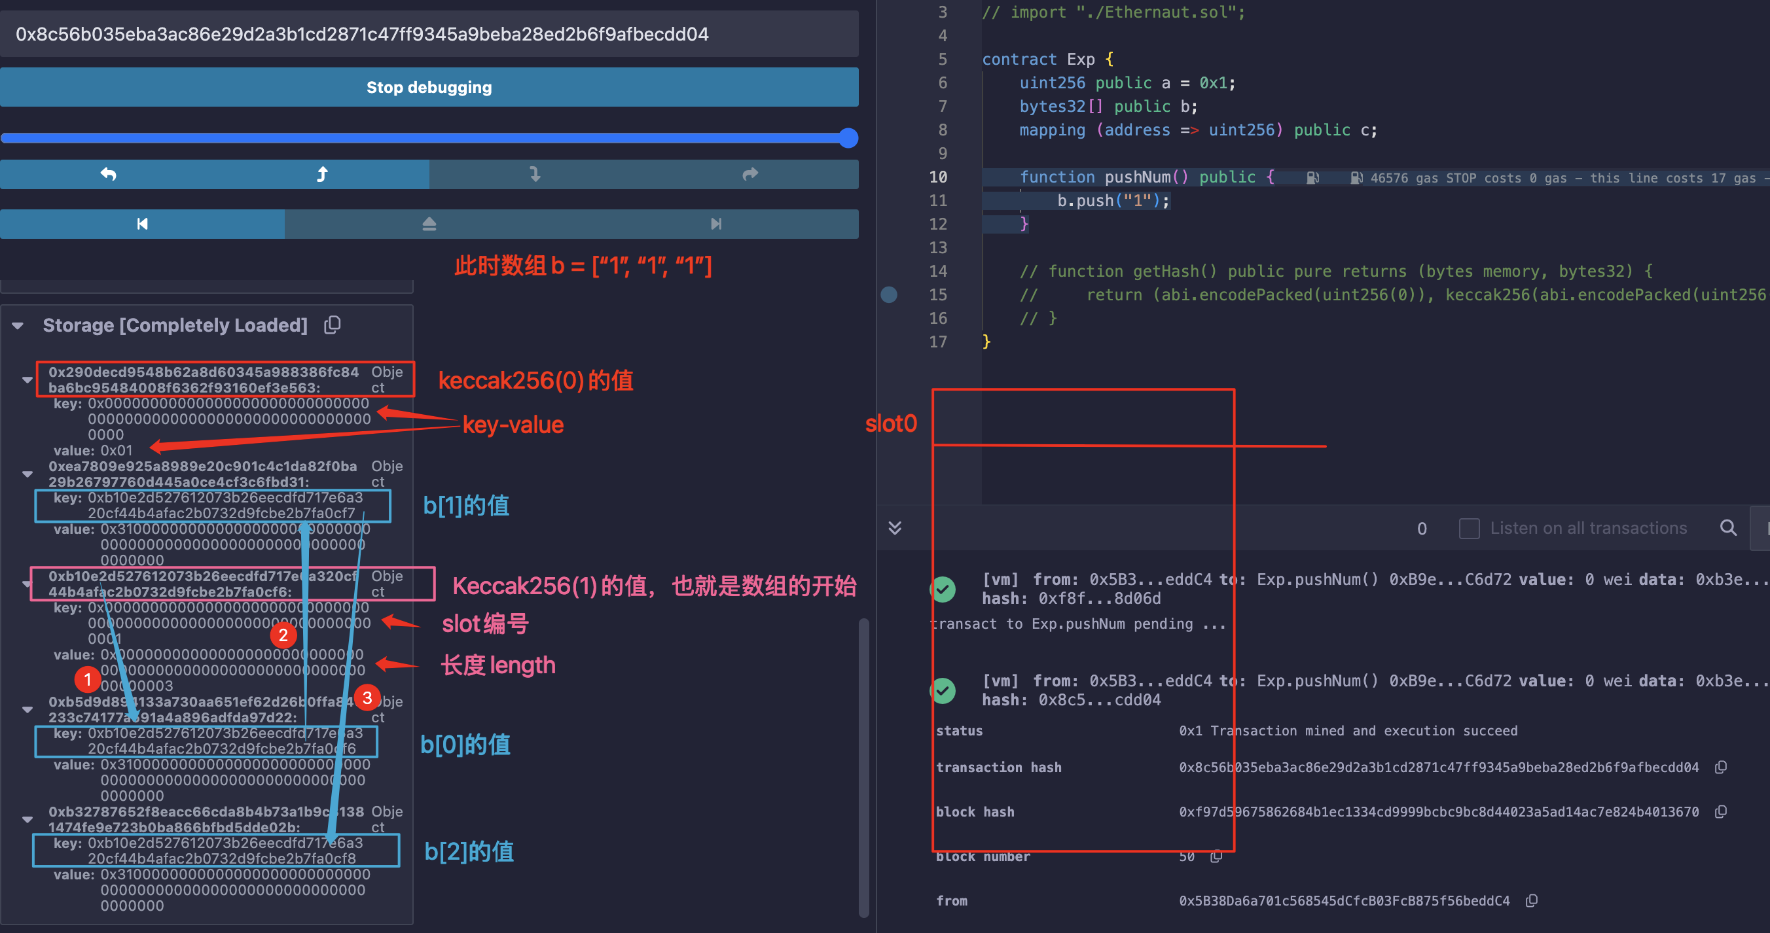Collapse the terminal with the double chevron
1770x933 pixels.
point(895,527)
